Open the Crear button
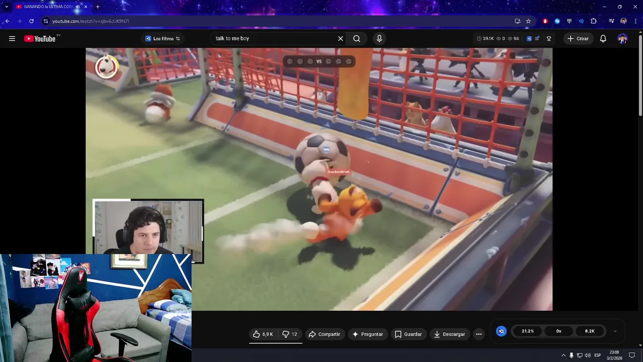Viewport: 643px width, 362px height. click(x=578, y=39)
